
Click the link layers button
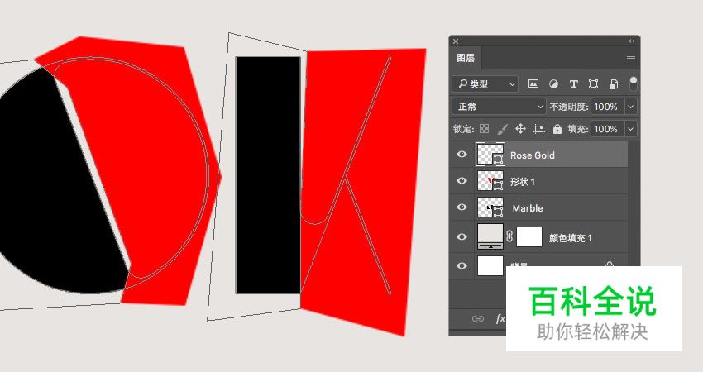tap(477, 318)
